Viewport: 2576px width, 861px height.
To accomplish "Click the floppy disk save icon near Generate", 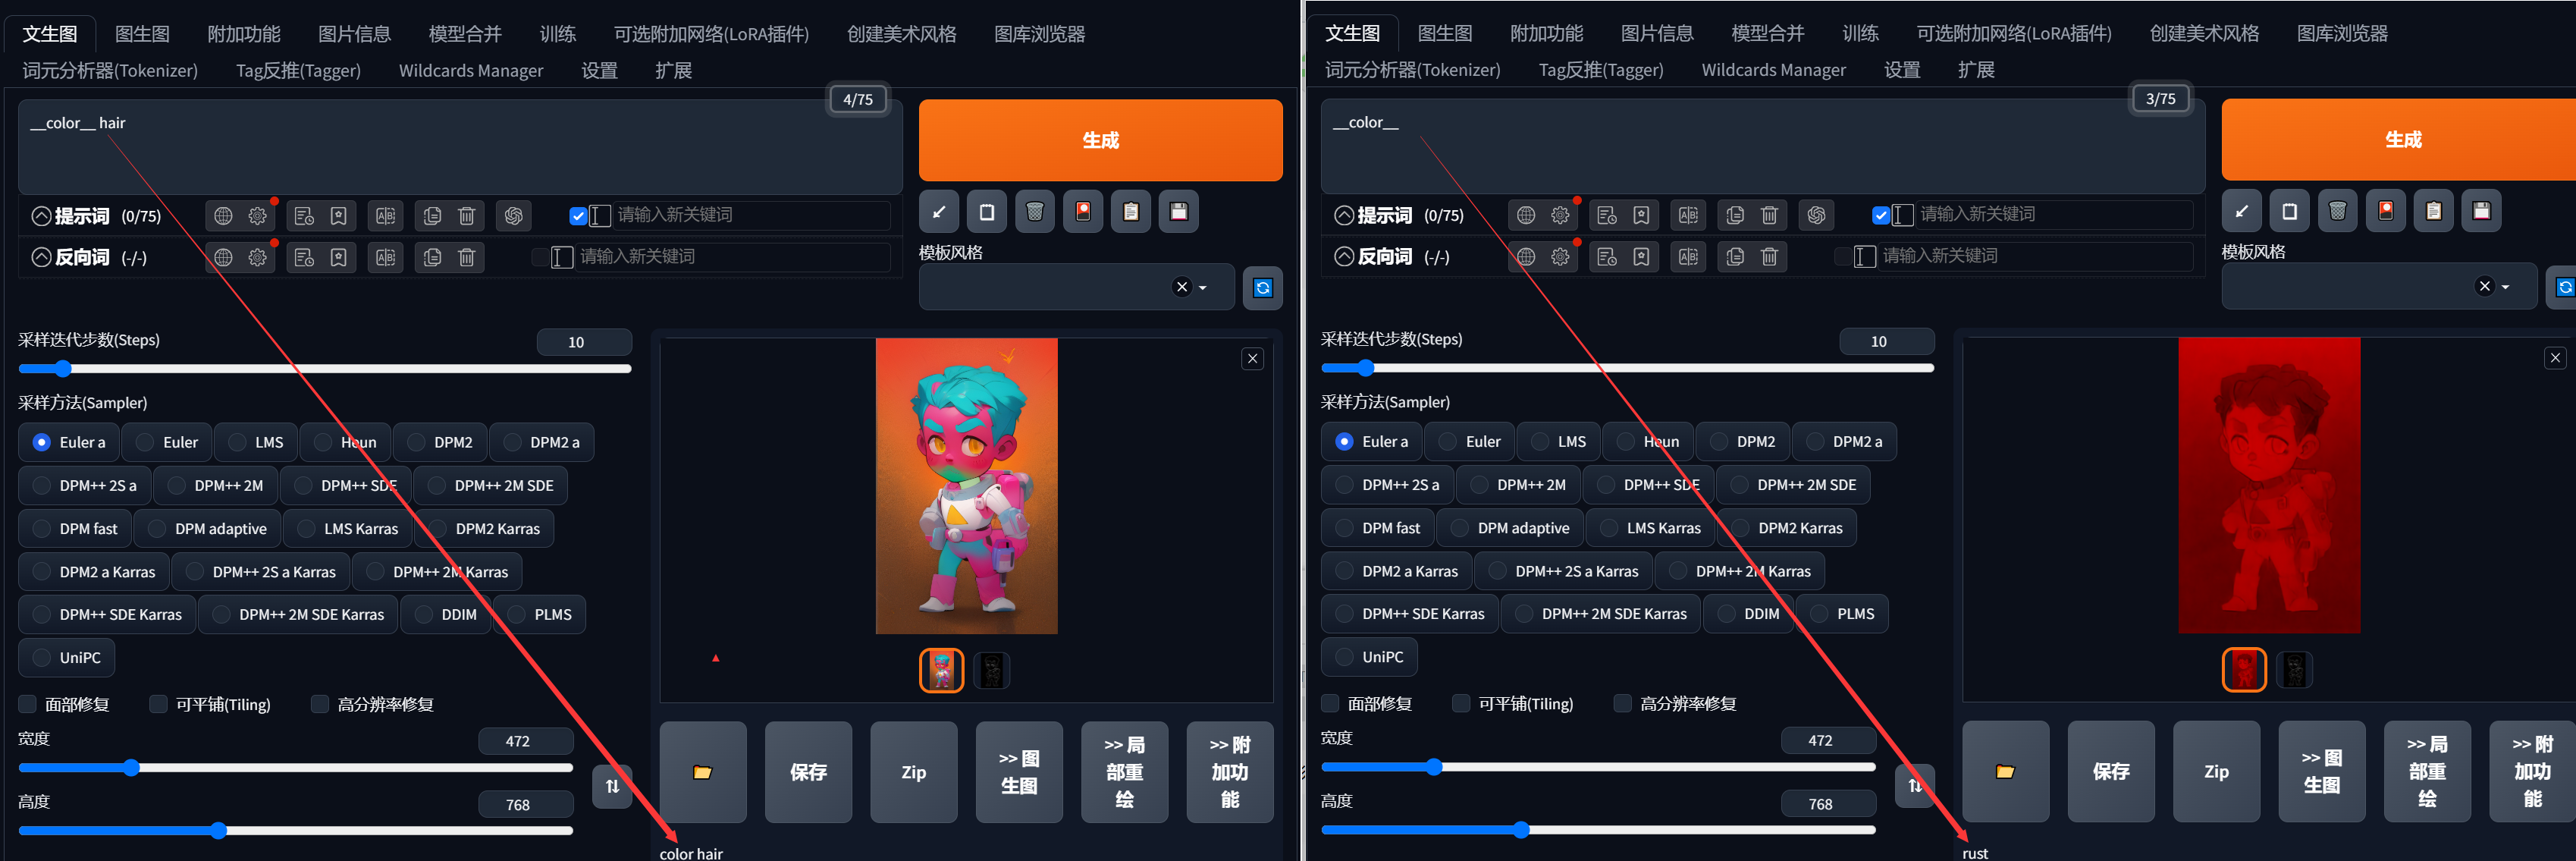I will pos(1178,212).
